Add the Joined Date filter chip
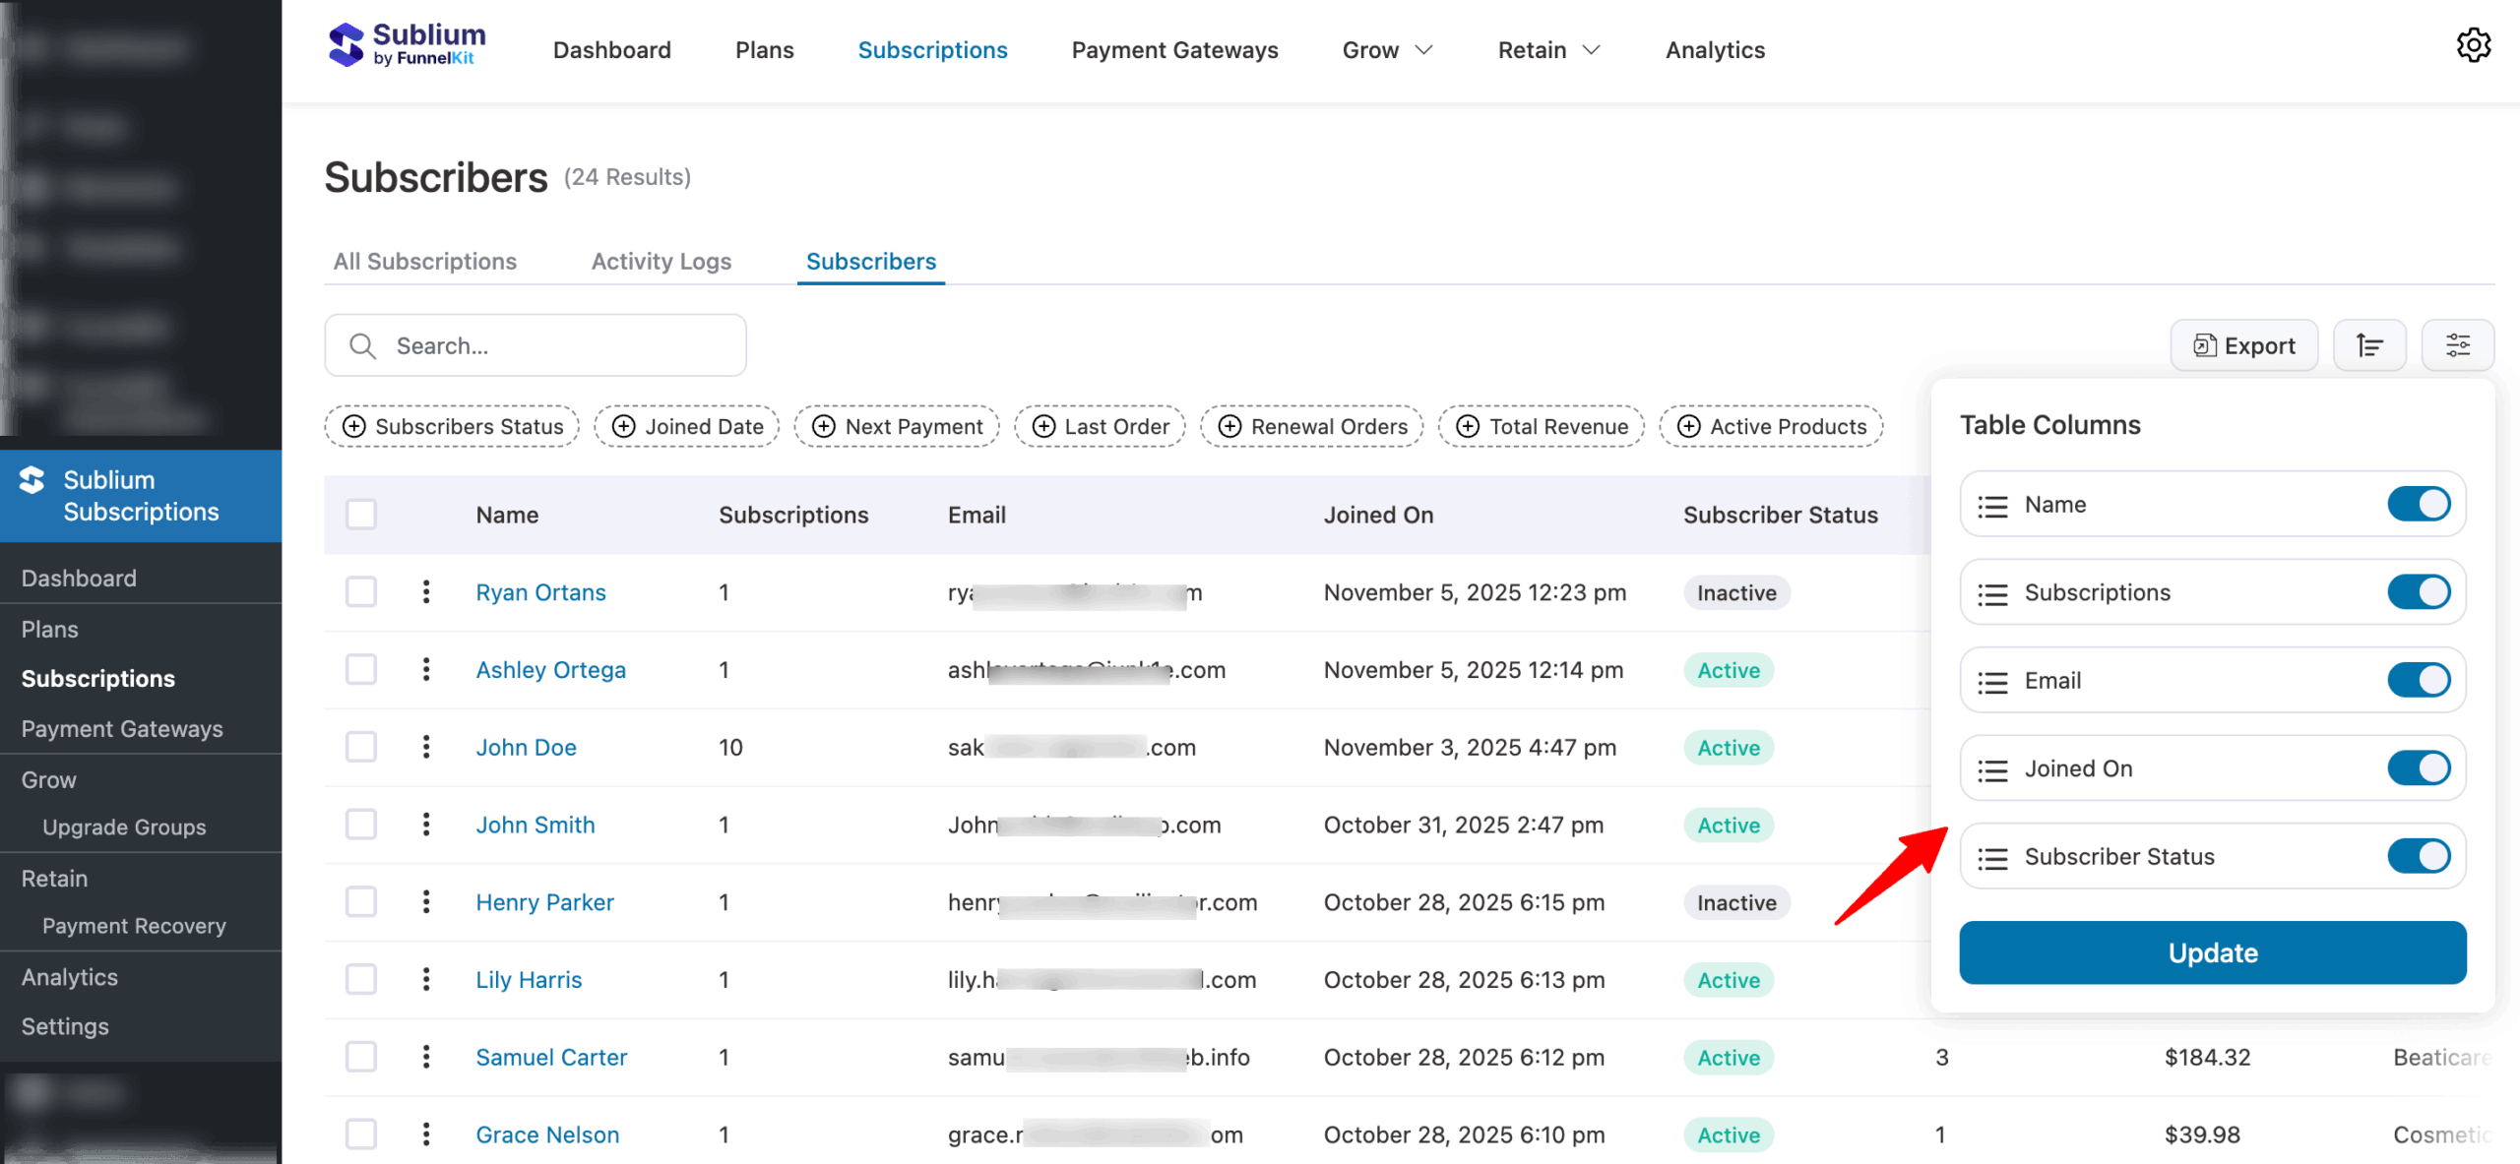 tap(686, 426)
